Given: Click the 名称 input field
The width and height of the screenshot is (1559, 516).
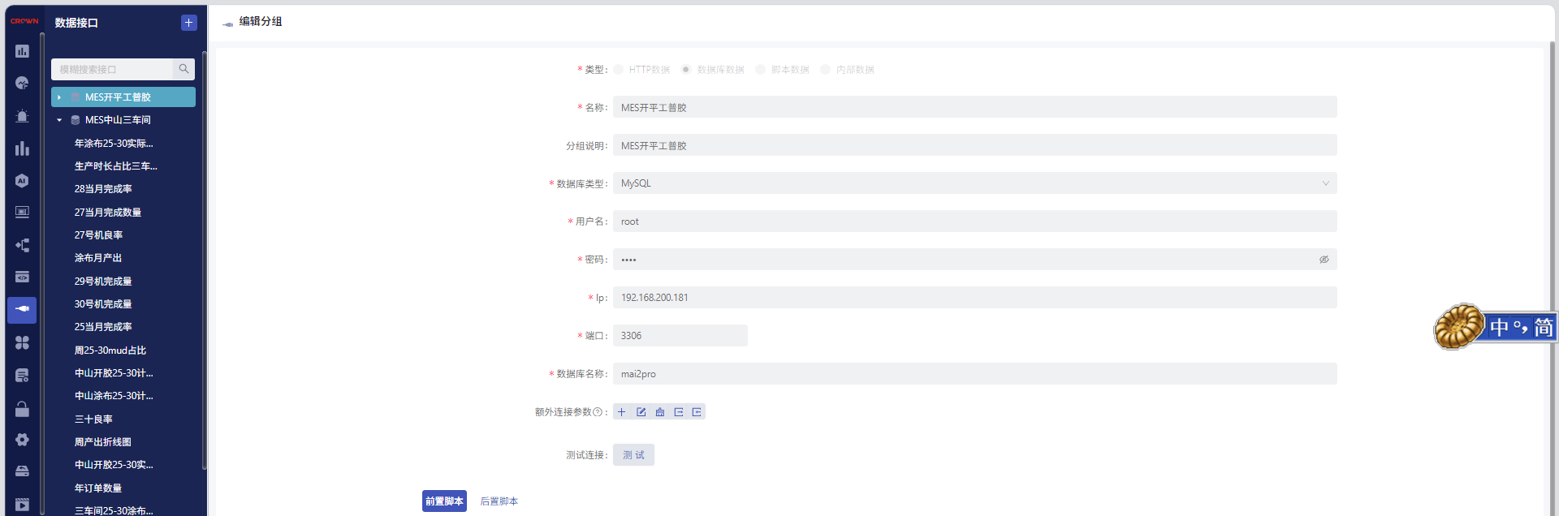Looking at the screenshot, I should pyautogui.click(x=974, y=107).
